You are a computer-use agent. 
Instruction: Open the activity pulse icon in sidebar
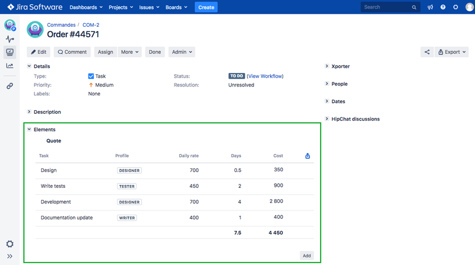point(10,39)
